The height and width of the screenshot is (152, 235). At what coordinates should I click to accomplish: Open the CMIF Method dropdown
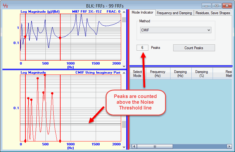(176, 30)
